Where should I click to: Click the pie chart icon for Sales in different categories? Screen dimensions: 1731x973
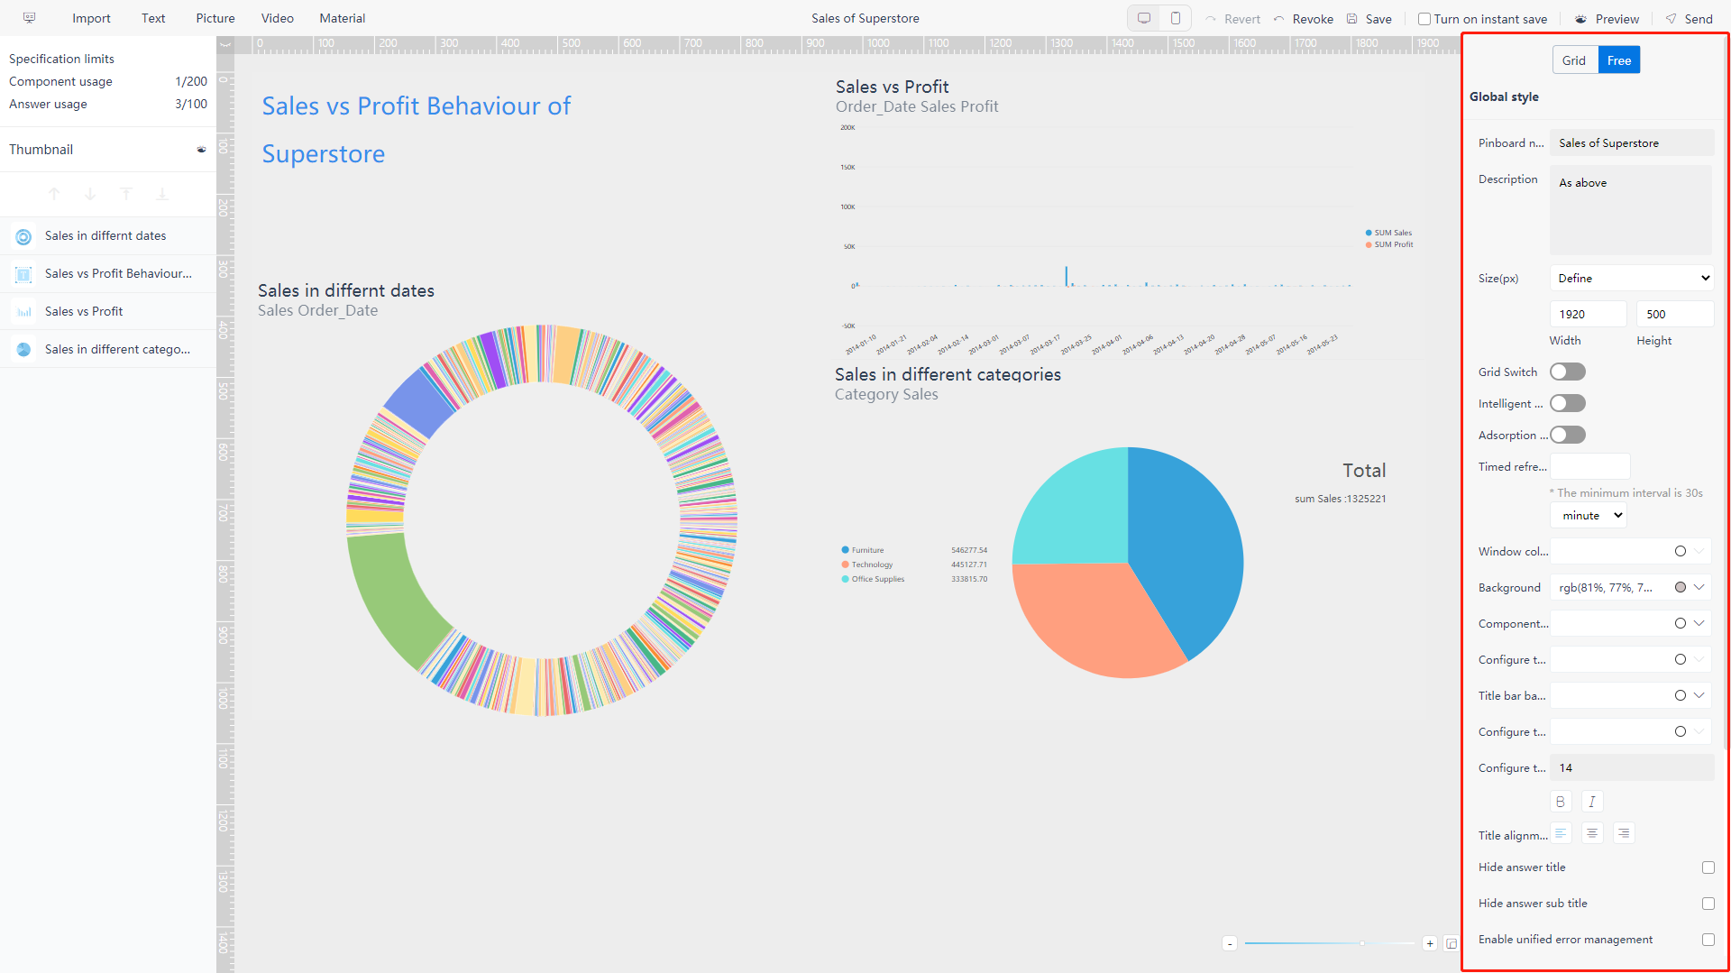point(24,350)
